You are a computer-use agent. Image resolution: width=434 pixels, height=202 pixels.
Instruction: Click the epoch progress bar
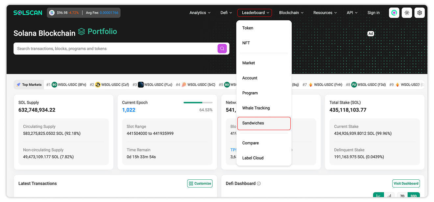click(x=198, y=102)
